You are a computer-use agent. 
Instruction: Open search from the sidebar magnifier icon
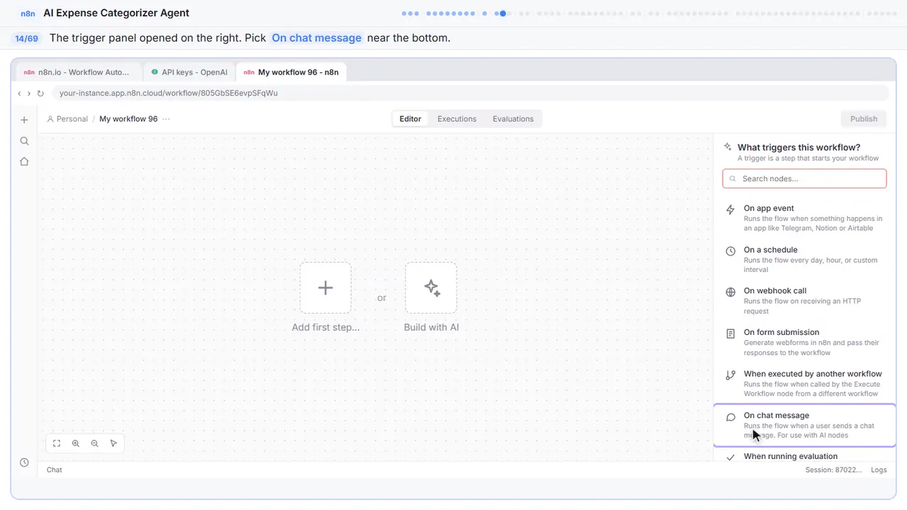[x=24, y=141]
